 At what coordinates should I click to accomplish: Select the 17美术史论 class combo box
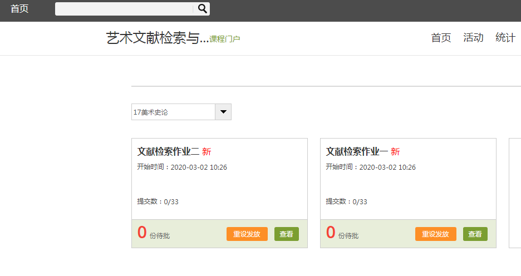pyautogui.click(x=173, y=112)
